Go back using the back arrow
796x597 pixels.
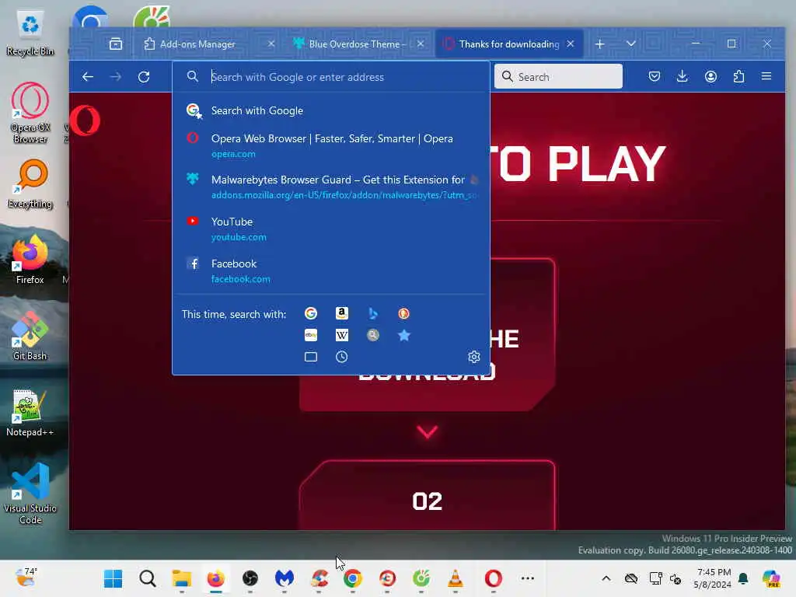[88, 77]
